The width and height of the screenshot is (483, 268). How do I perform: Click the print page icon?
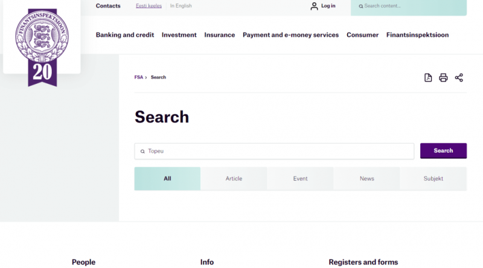coord(443,78)
